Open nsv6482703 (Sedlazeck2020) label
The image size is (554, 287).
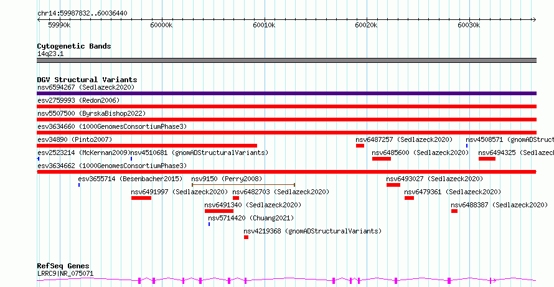point(281,192)
